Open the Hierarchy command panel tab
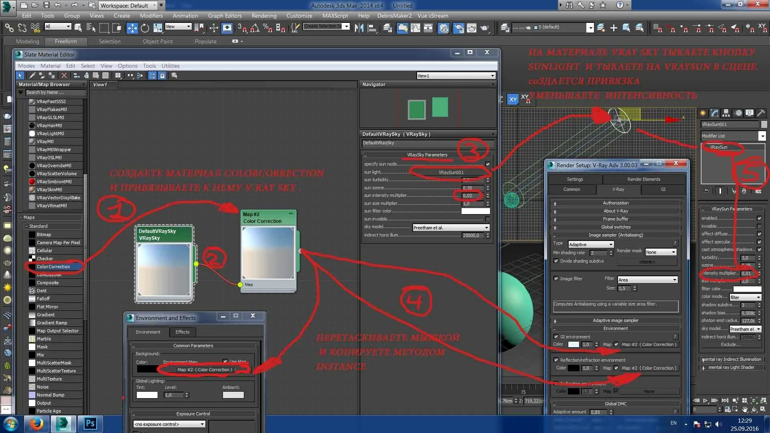 [x=726, y=113]
